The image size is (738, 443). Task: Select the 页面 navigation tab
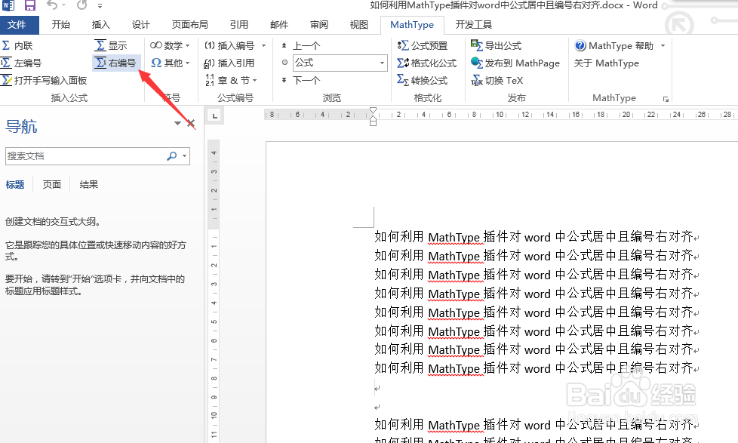(x=52, y=185)
